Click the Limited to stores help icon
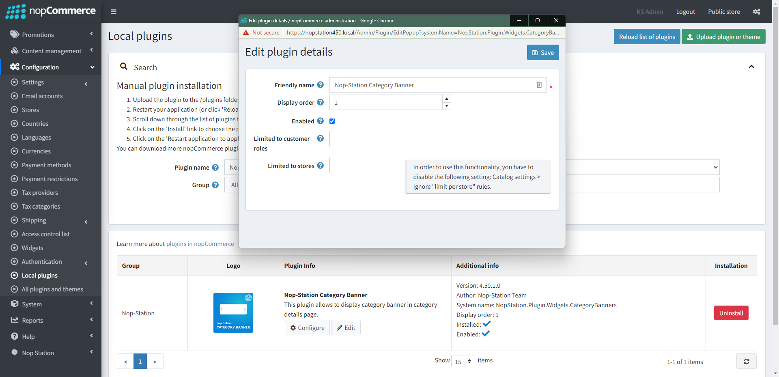Screen dimensions: 779x377 (321, 166)
